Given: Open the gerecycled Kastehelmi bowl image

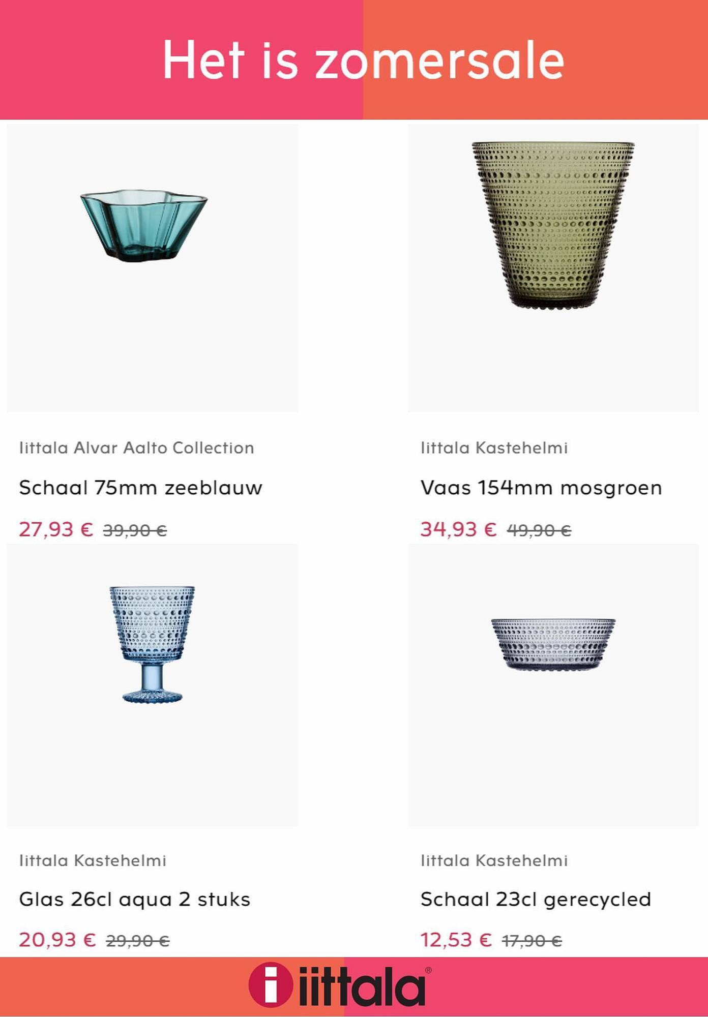Looking at the screenshot, I should click(553, 684).
